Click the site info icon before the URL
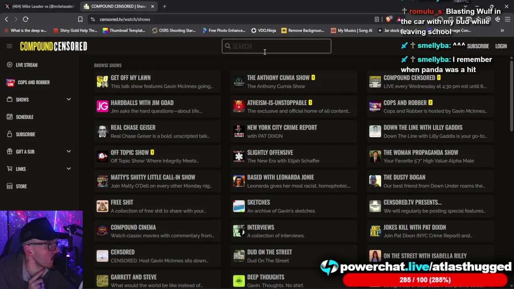This screenshot has height=289, width=514. [93, 19]
